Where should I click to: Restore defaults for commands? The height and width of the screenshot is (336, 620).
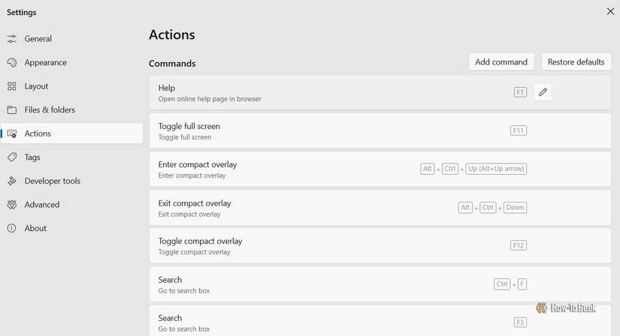576,62
